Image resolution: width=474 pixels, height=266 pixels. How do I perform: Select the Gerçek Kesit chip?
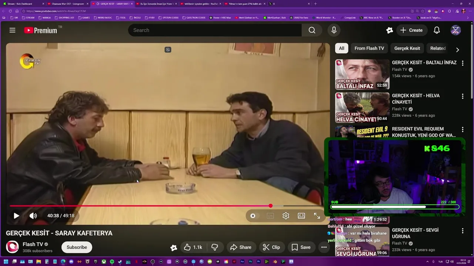click(407, 48)
